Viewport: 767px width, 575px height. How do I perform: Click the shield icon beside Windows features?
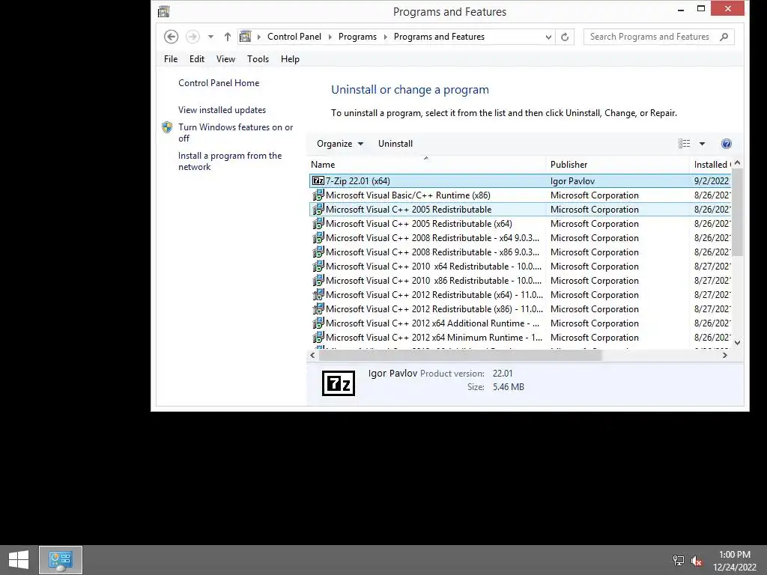pos(167,127)
